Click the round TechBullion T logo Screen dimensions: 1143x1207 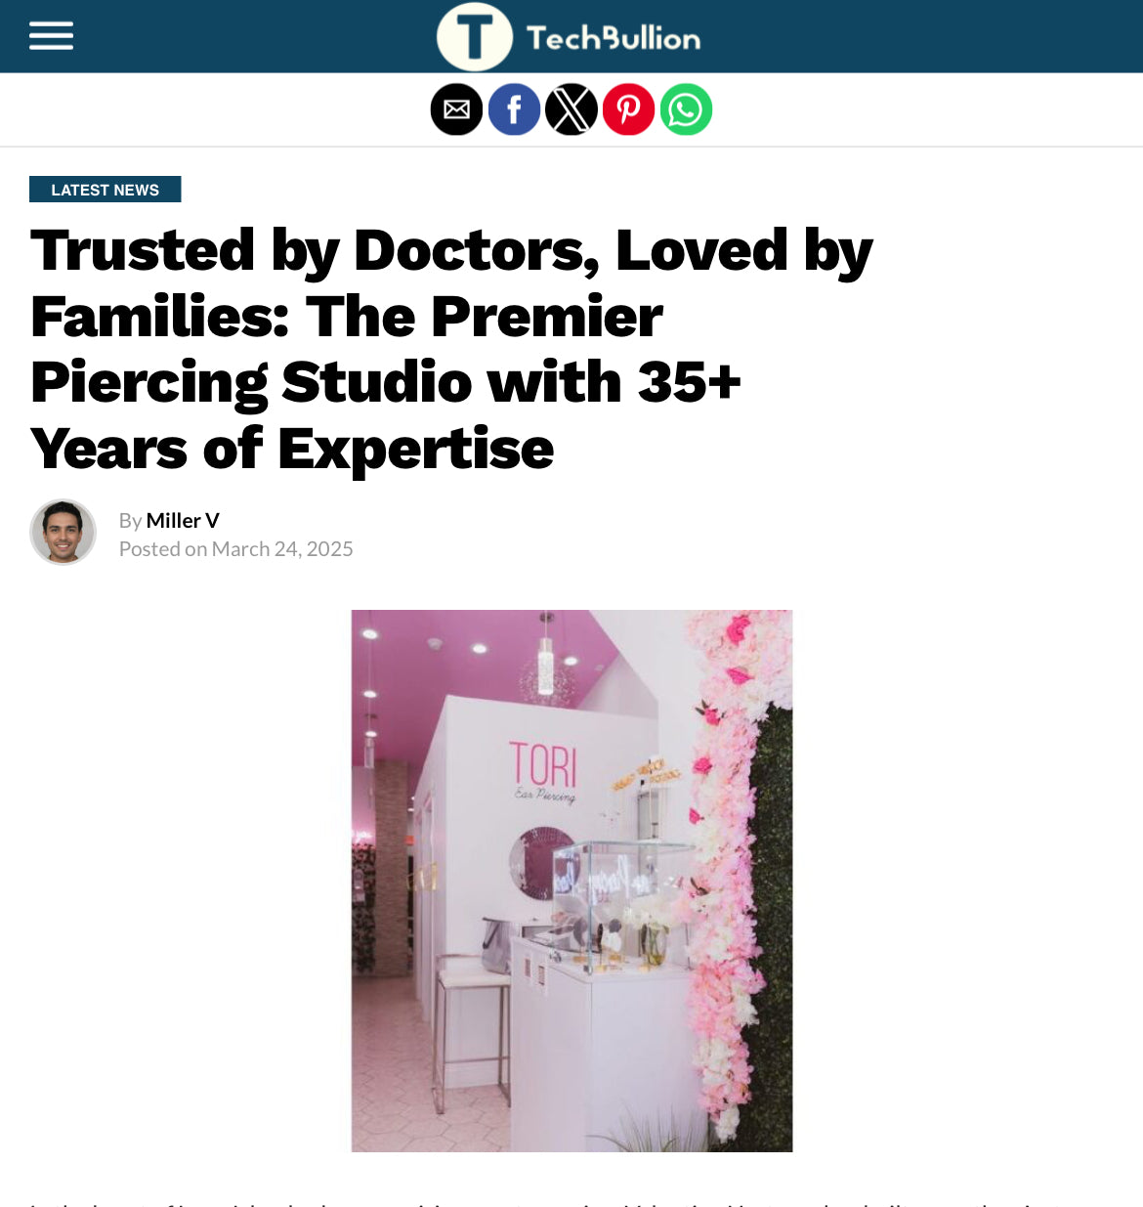(x=475, y=37)
